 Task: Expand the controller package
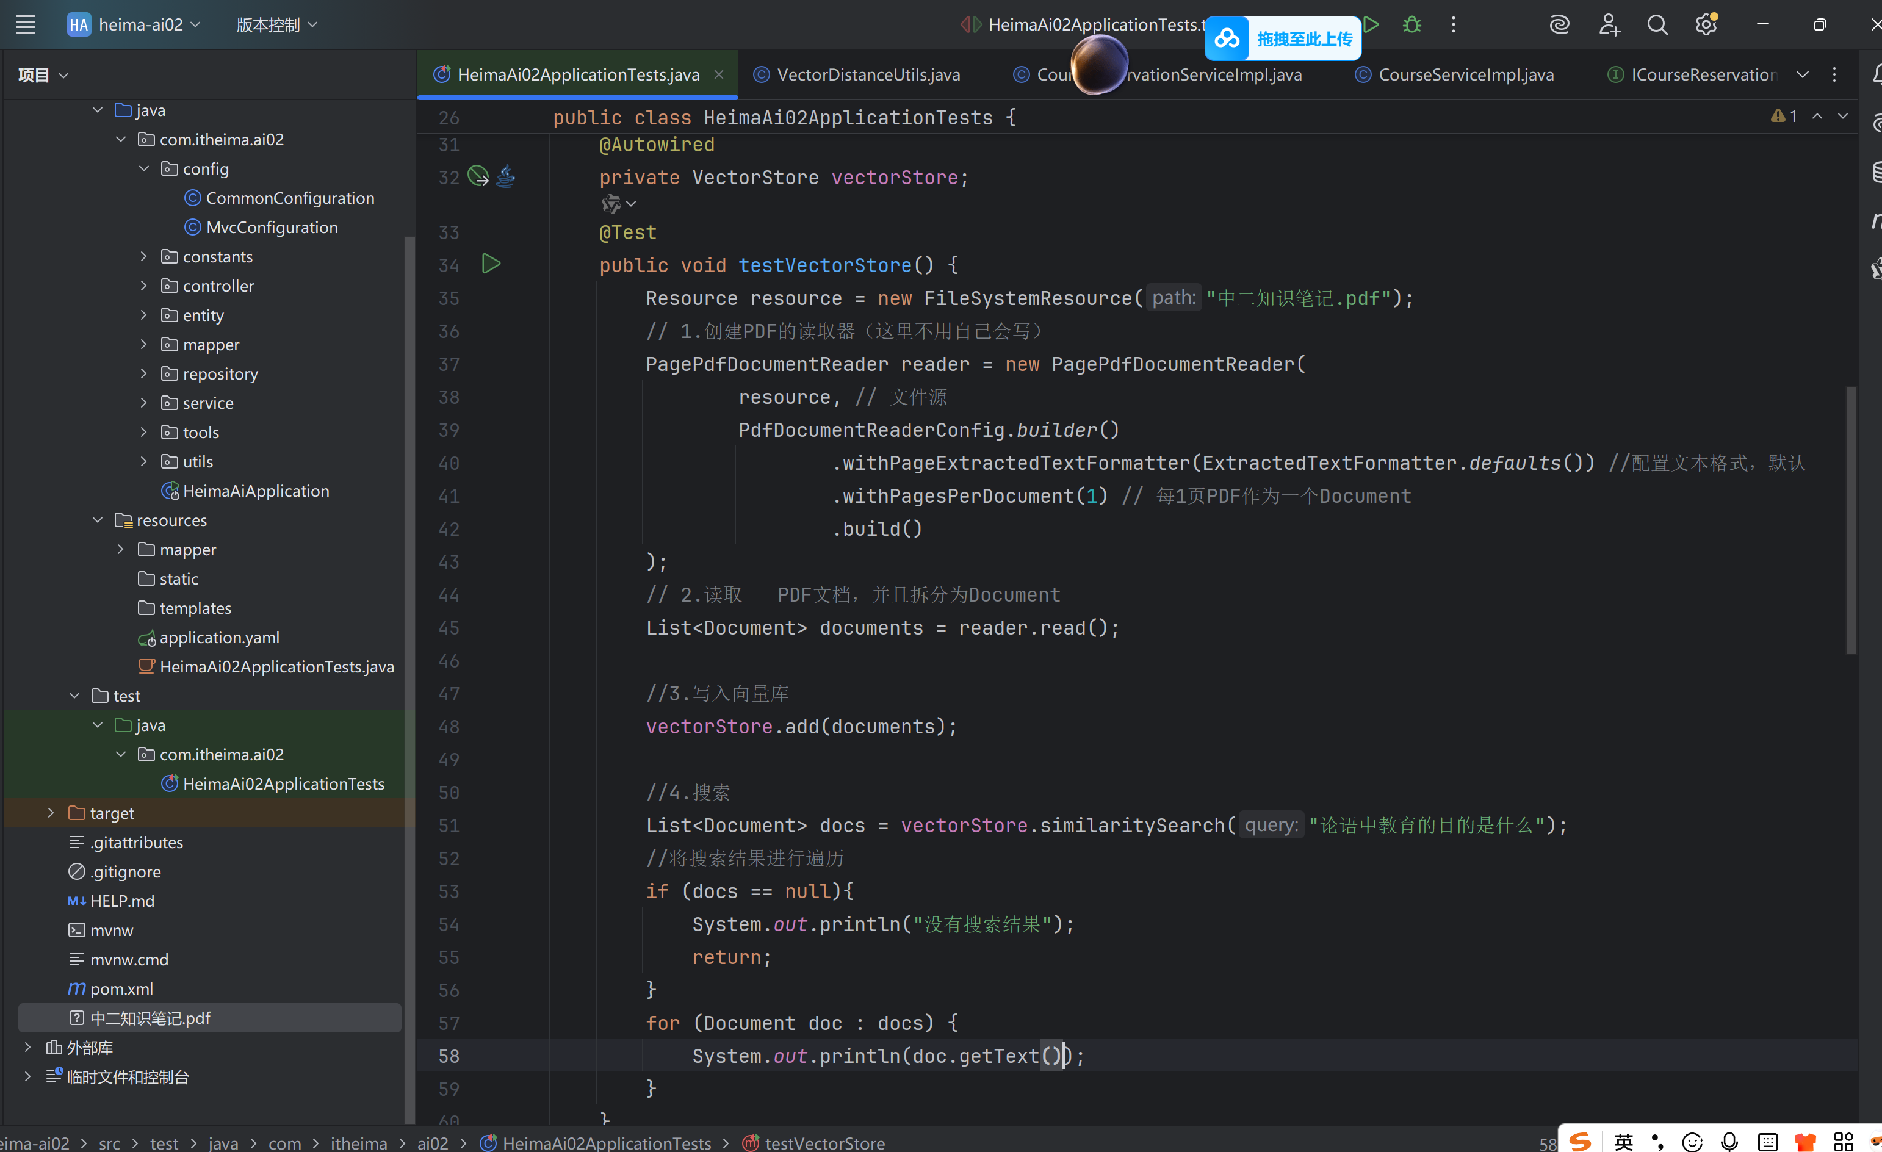click(143, 286)
